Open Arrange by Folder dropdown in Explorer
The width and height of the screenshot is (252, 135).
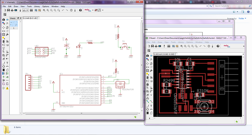point(242,18)
